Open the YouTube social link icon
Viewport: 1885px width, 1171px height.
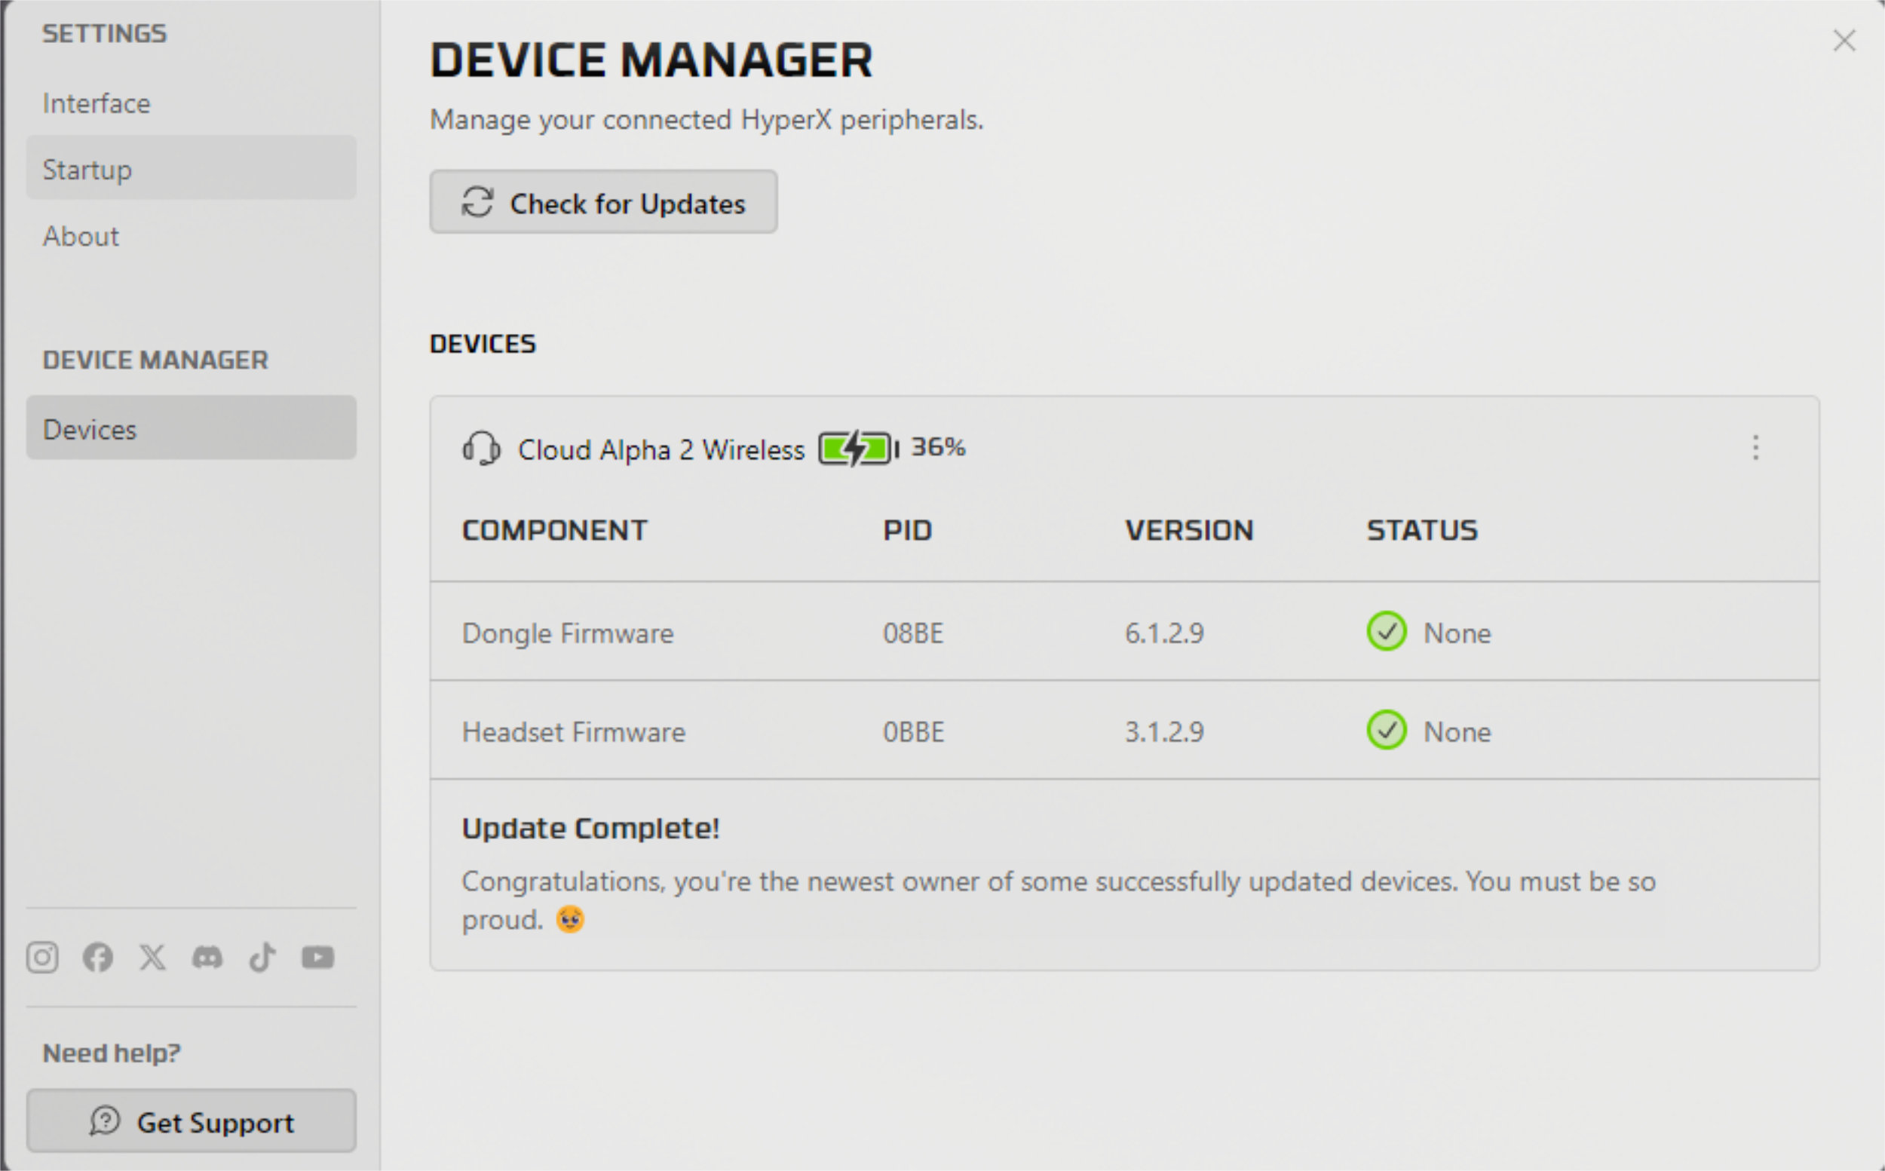[317, 958]
